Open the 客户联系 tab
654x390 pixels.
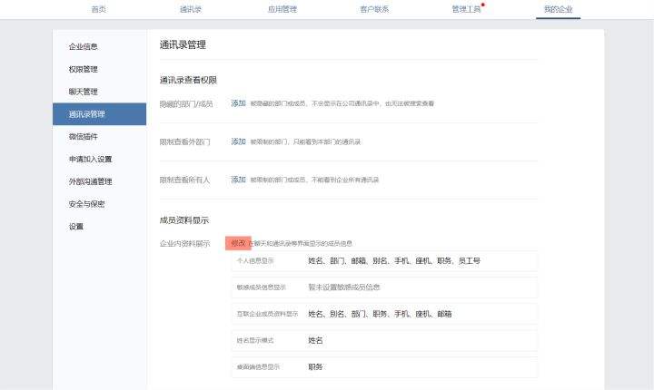[374, 9]
